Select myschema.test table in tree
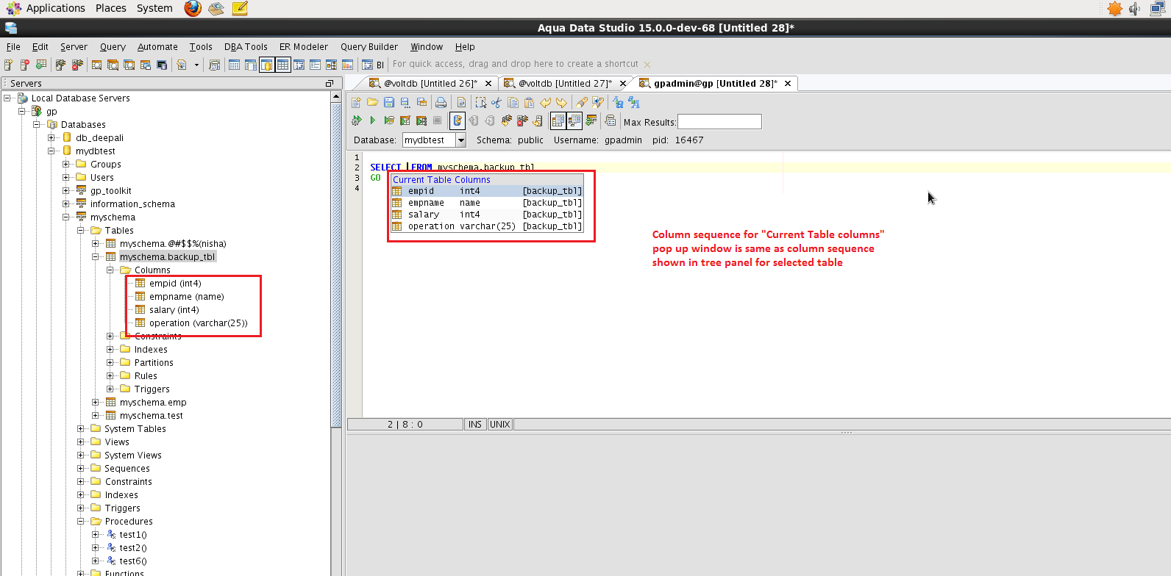The width and height of the screenshot is (1171, 576). coord(151,416)
